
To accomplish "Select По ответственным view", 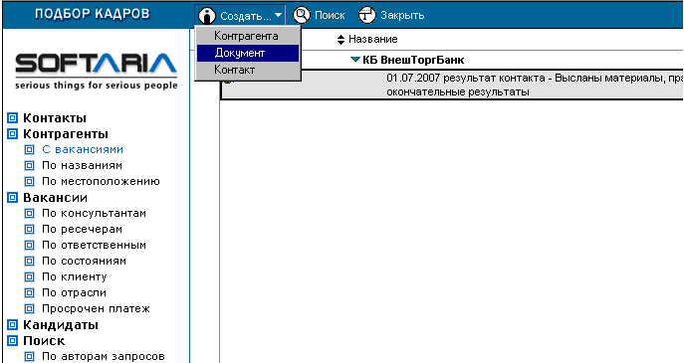I will [94, 246].
